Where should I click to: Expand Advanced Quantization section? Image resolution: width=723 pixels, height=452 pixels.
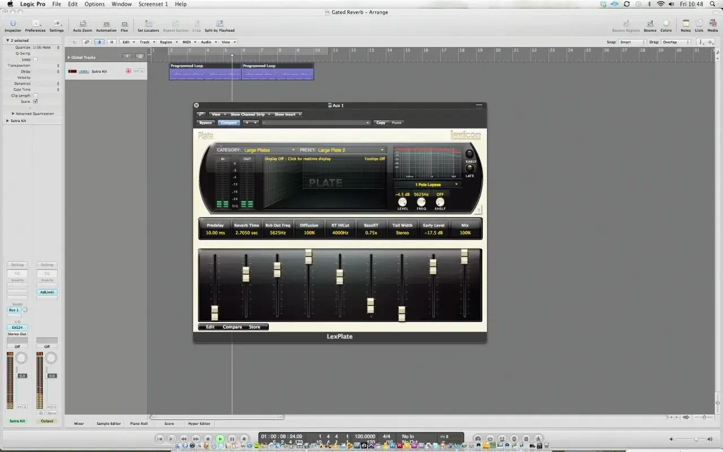coord(13,114)
